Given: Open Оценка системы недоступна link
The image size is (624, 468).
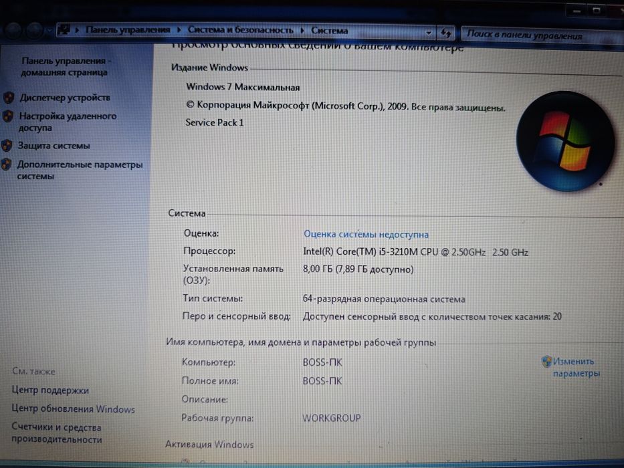Looking at the screenshot, I should (366, 235).
